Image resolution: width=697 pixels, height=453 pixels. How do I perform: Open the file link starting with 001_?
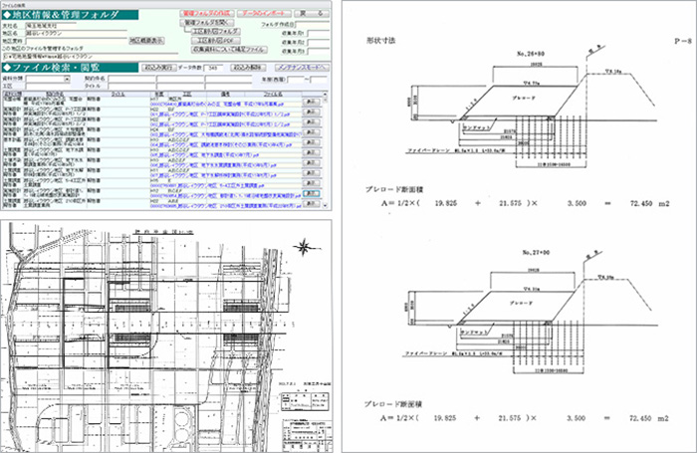click(220, 114)
